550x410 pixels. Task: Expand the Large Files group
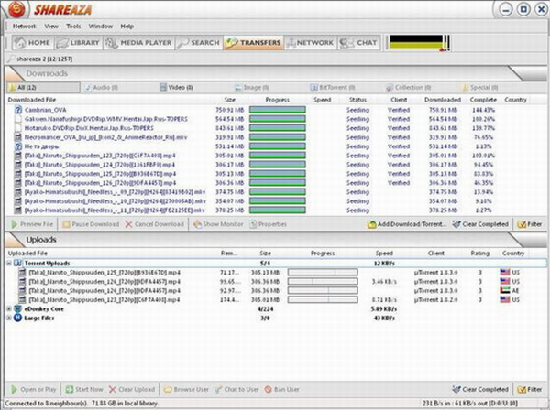(x=10, y=318)
